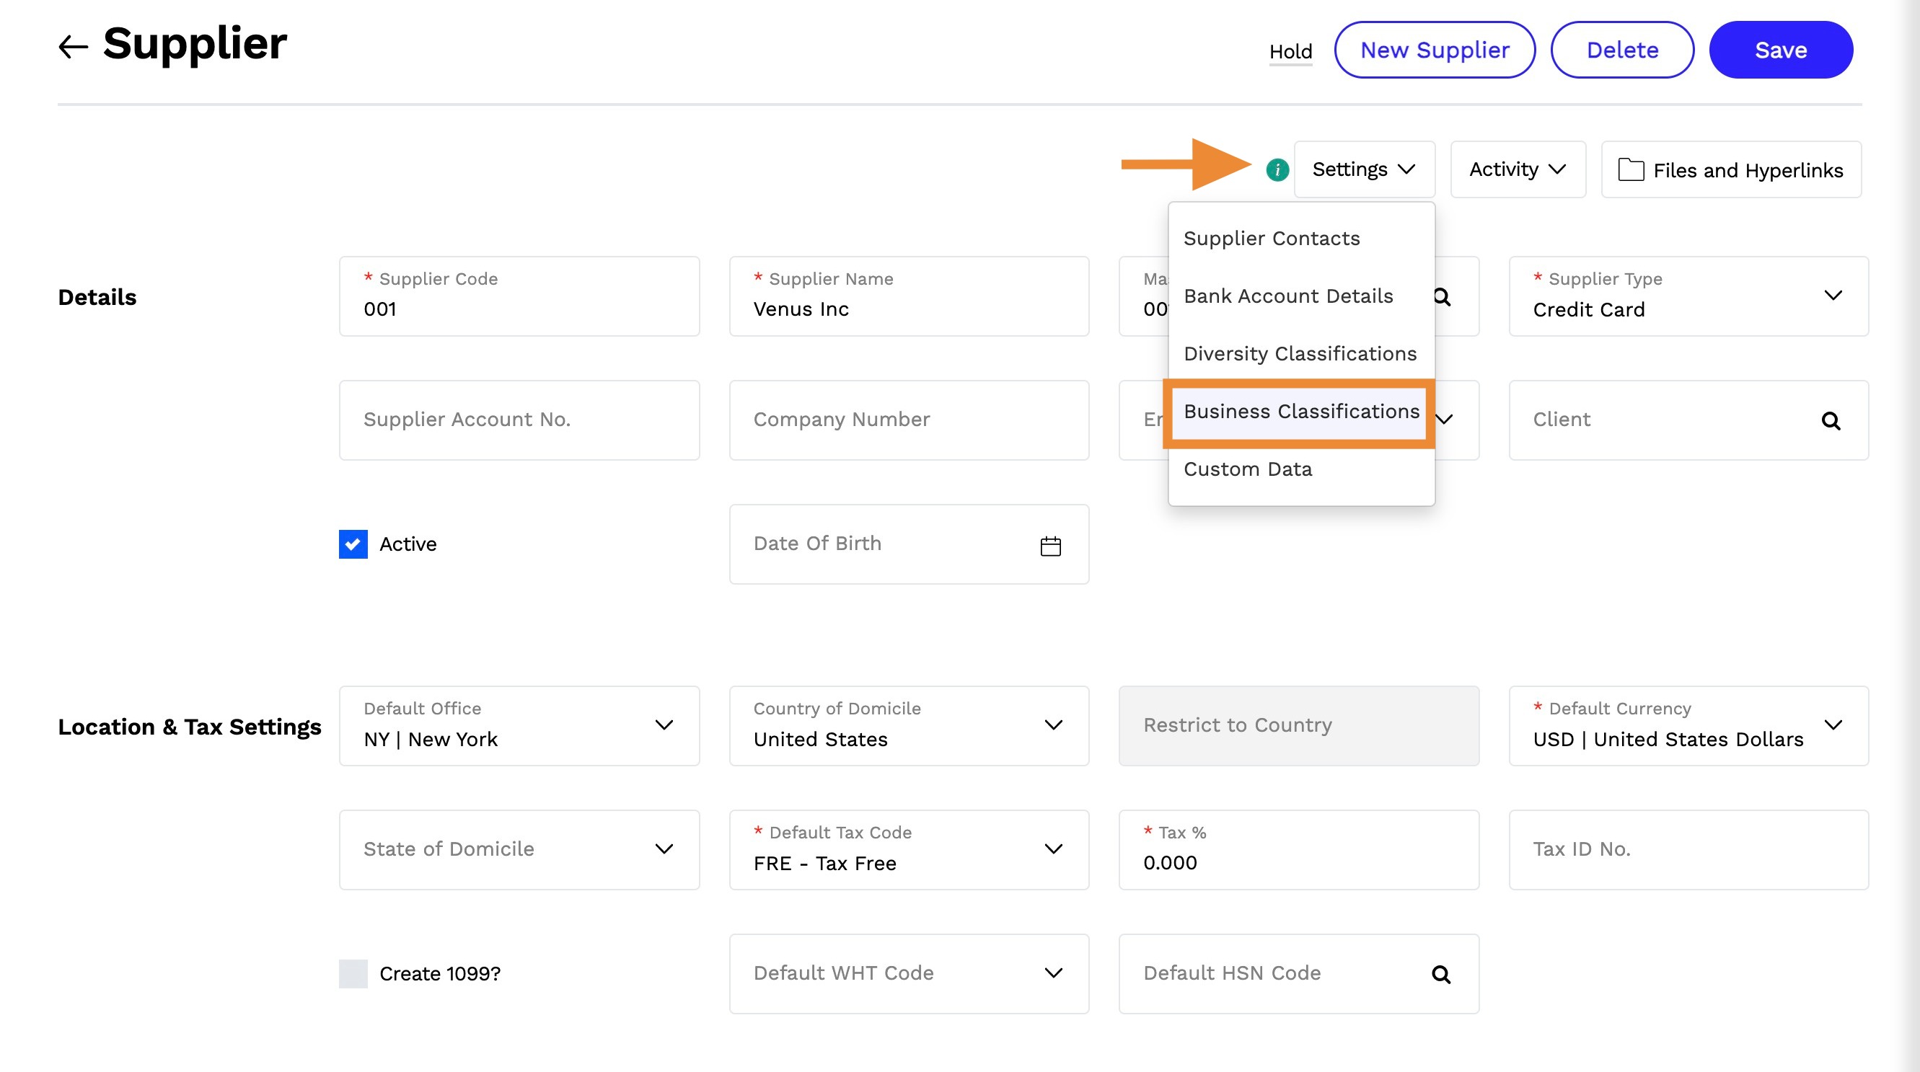
Task: Open Files and Hyperlinks
Action: pyautogui.click(x=1731, y=170)
